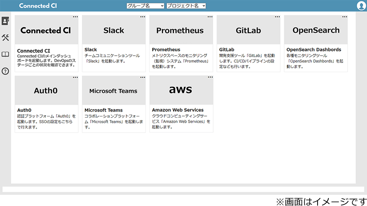Select the description 'チームコミュニケーションツール'
Image resolution: width=367 pixels, height=206 pixels.
click(x=112, y=58)
